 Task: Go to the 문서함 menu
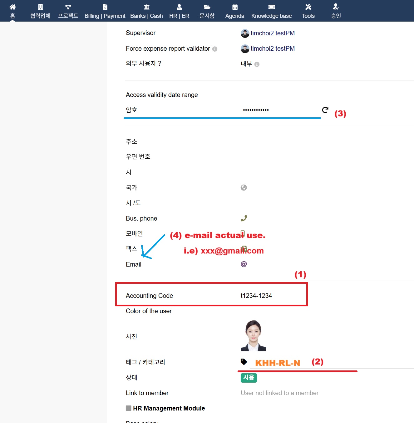point(207,11)
